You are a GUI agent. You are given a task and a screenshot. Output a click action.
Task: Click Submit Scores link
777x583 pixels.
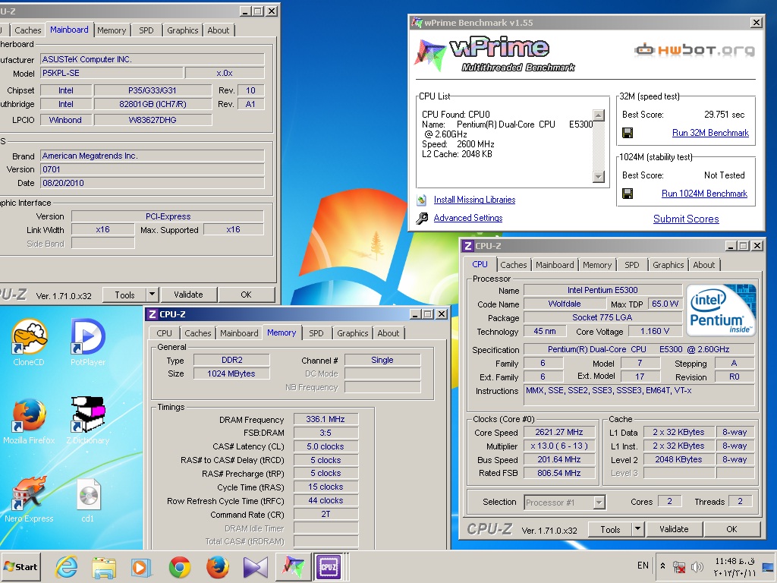(x=686, y=219)
